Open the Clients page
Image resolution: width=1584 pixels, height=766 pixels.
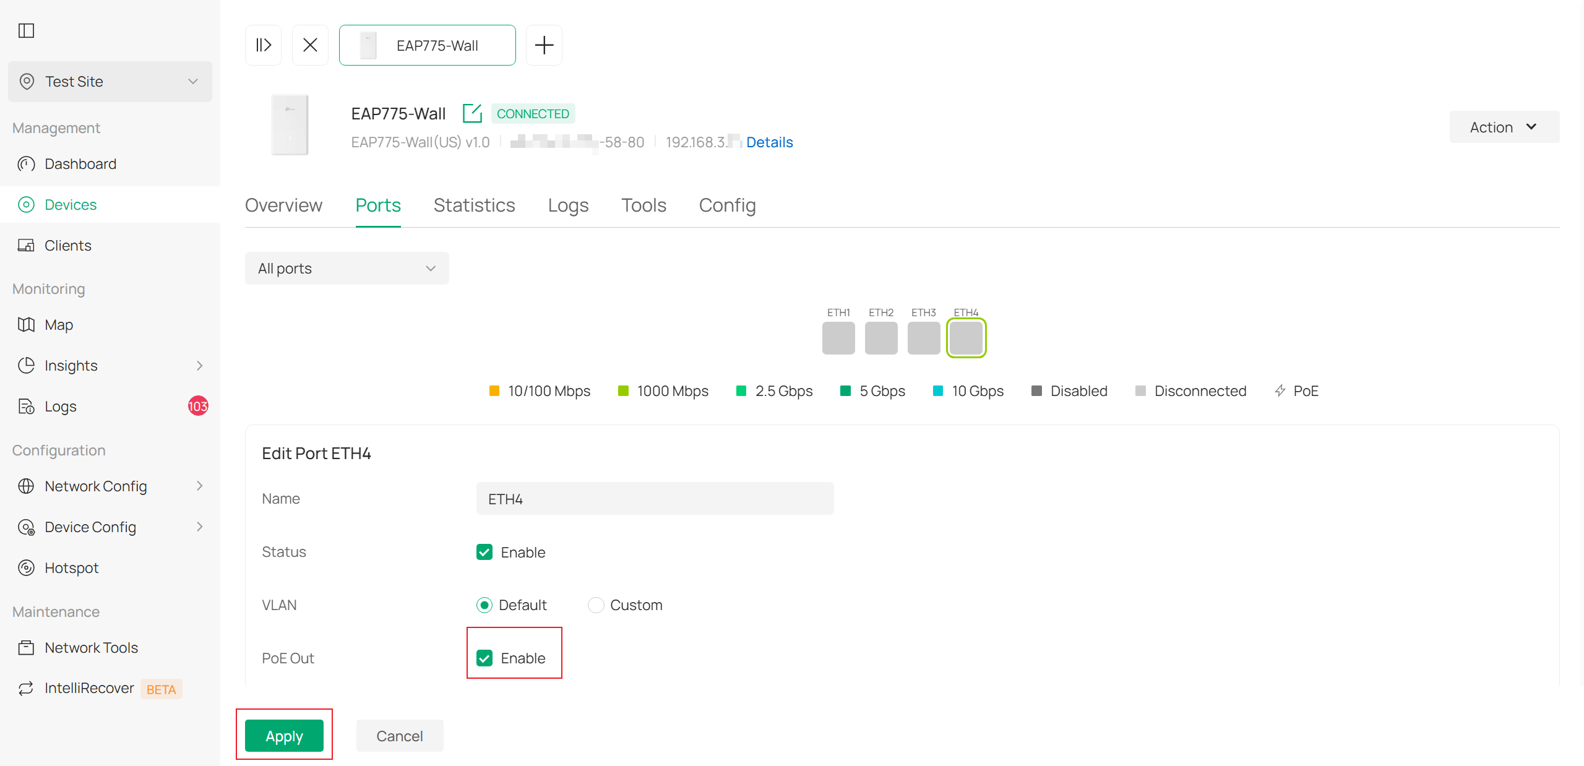pyautogui.click(x=68, y=245)
